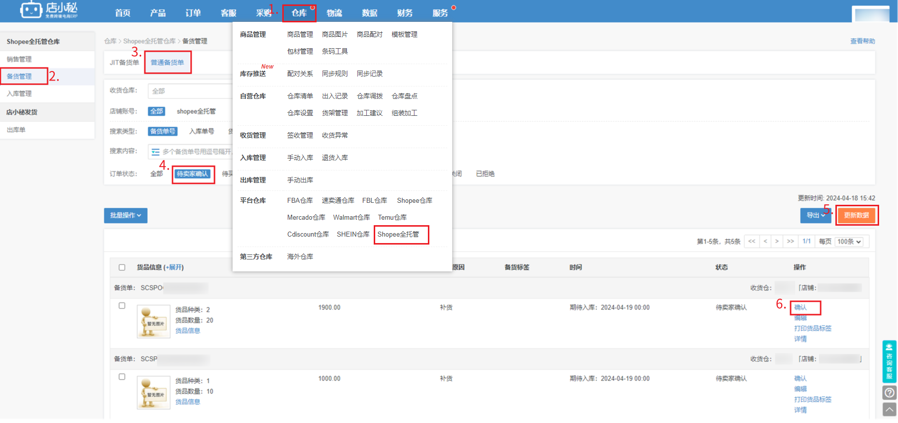The width and height of the screenshot is (898, 423).
Task: Filter order status by 已拒绝
Action: point(485,174)
